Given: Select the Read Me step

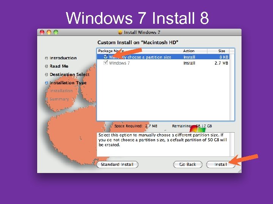Looking at the screenshot, I should pyautogui.click(x=59, y=66).
